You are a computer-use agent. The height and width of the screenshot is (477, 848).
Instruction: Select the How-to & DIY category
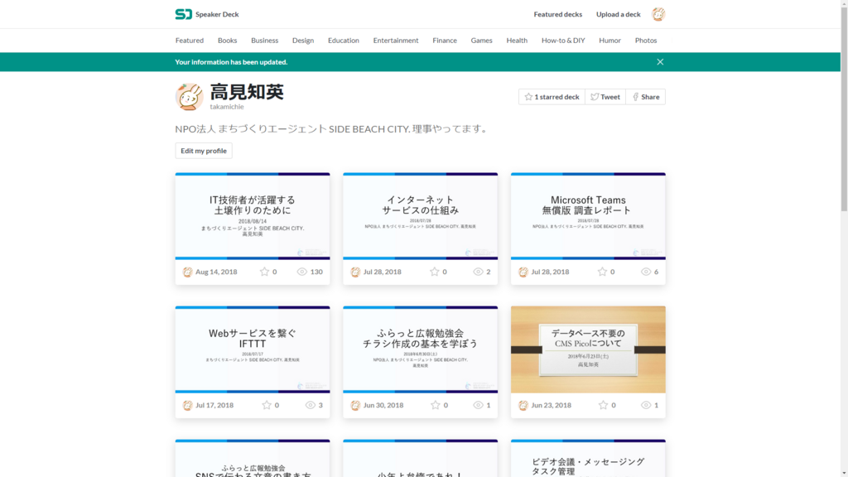[x=563, y=40]
